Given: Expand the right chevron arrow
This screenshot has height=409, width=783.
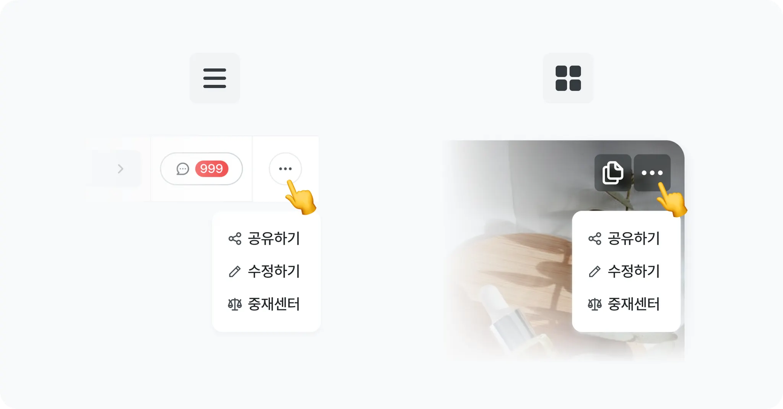Looking at the screenshot, I should (120, 169).
